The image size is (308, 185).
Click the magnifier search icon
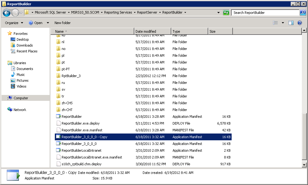303,13
